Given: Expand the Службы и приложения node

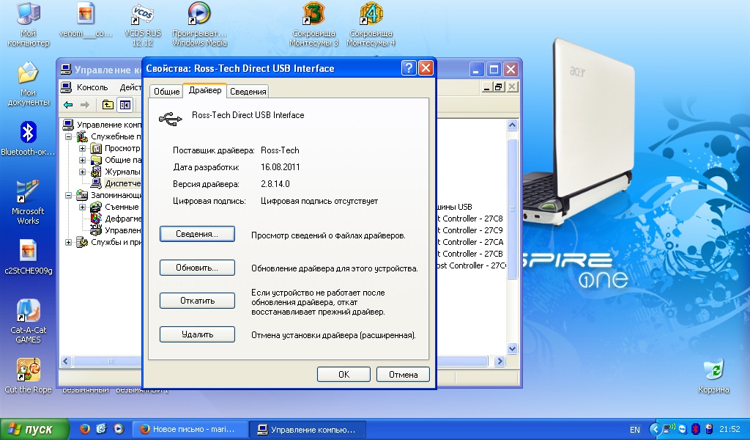Looking at the screenshot, I should click(x=69, y=242).
